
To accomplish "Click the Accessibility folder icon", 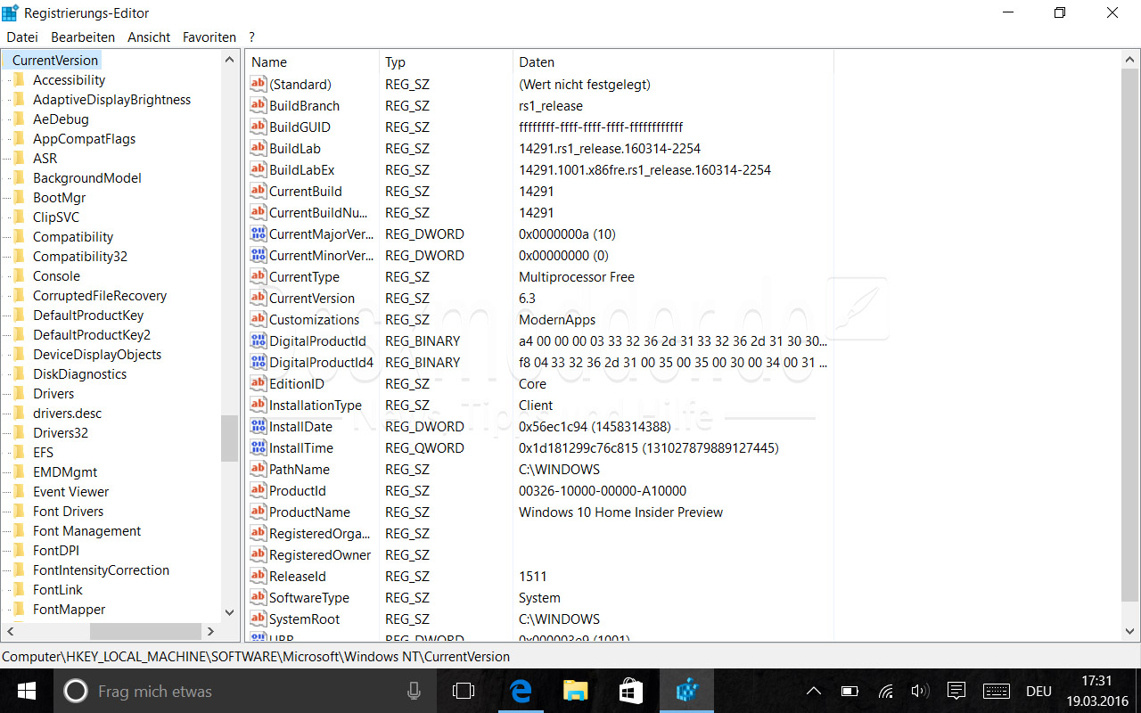I will pos(20,79).
